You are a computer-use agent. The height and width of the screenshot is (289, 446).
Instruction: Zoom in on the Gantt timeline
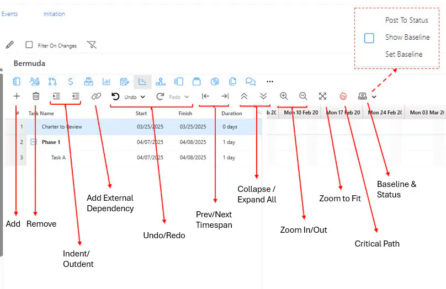[x=284, y=96]
